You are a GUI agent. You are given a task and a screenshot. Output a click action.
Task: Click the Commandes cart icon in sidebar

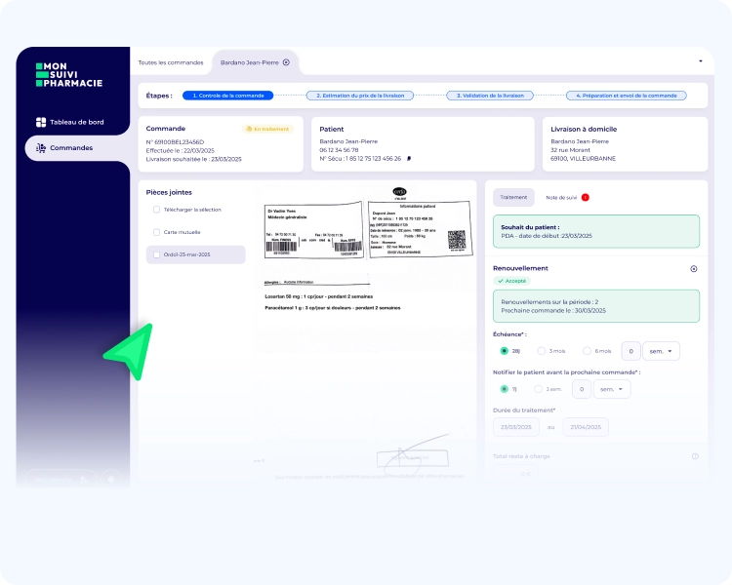pos(41,148)
